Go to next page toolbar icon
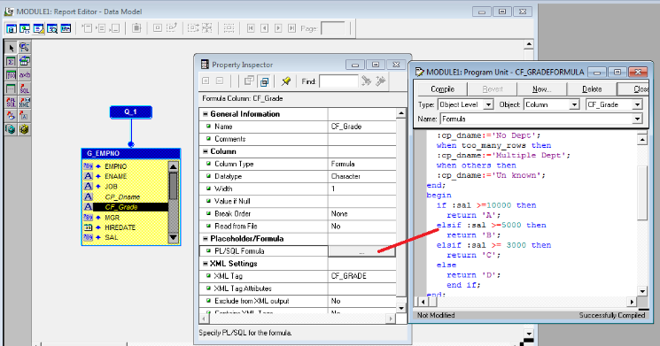 click(278, 28)
